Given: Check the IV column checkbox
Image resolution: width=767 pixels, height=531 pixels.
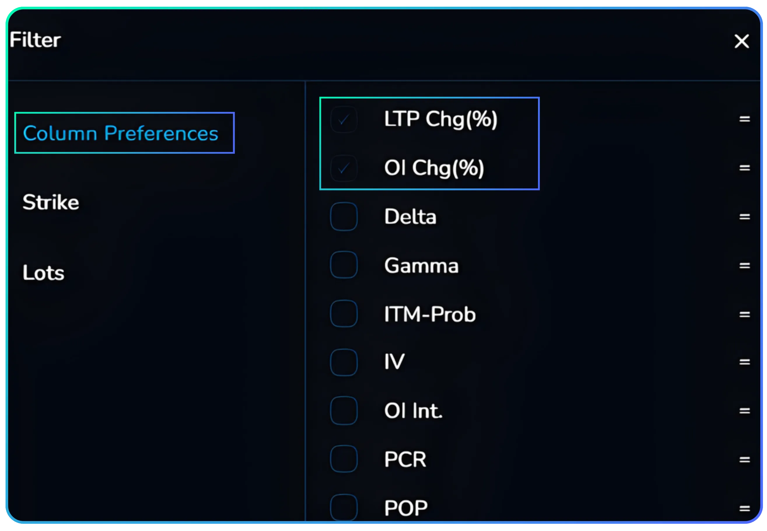Looking at the screenshot, I should (344, 362).
